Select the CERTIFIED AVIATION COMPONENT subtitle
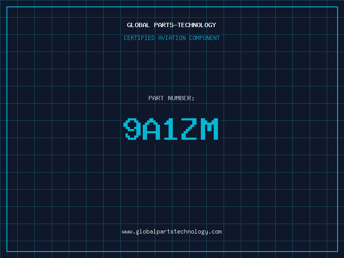Screen dimensions: 344x258 172,38
